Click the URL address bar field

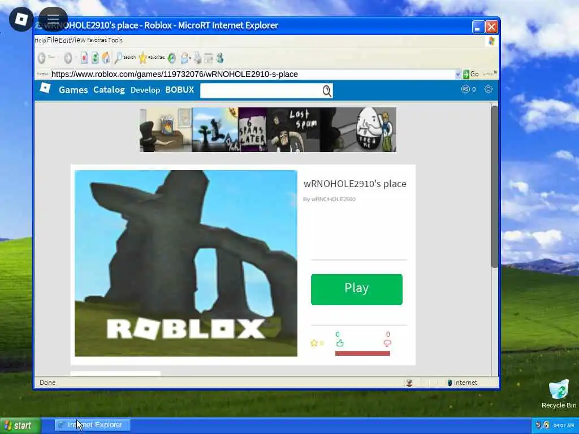tap(253, 74)
